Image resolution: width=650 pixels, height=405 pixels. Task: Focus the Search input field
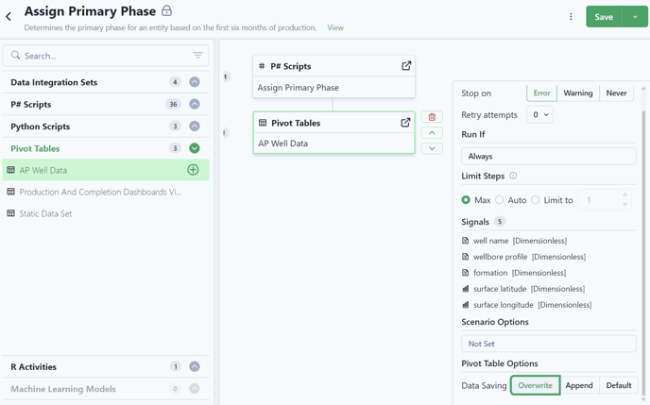pos(106,56)
